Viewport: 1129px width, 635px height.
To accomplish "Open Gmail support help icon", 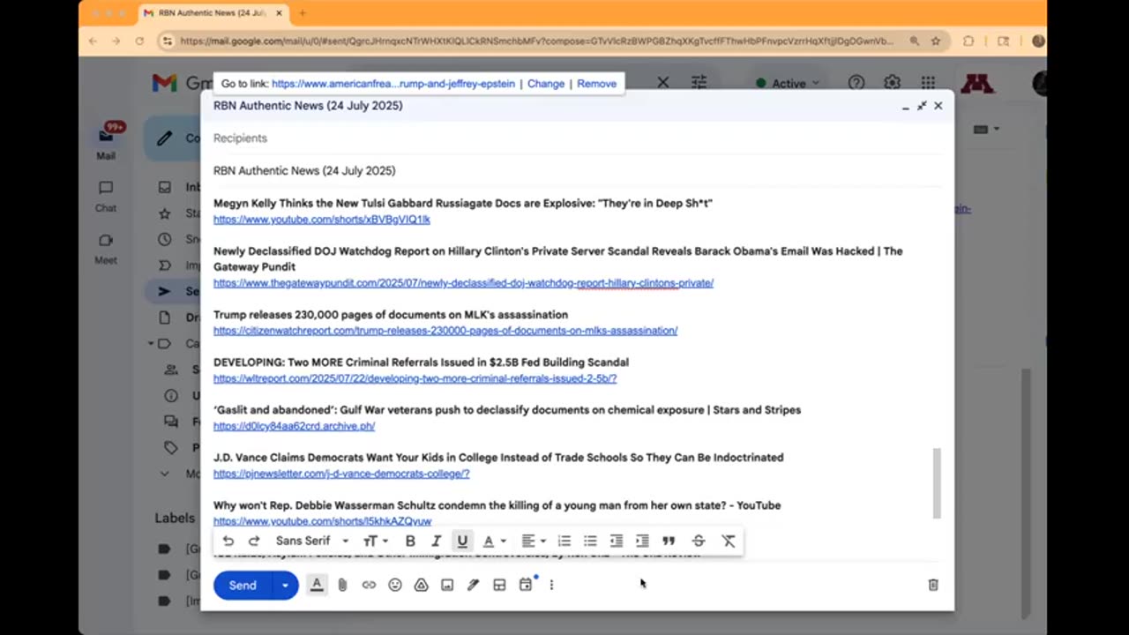I will click(x=856, y=83).
